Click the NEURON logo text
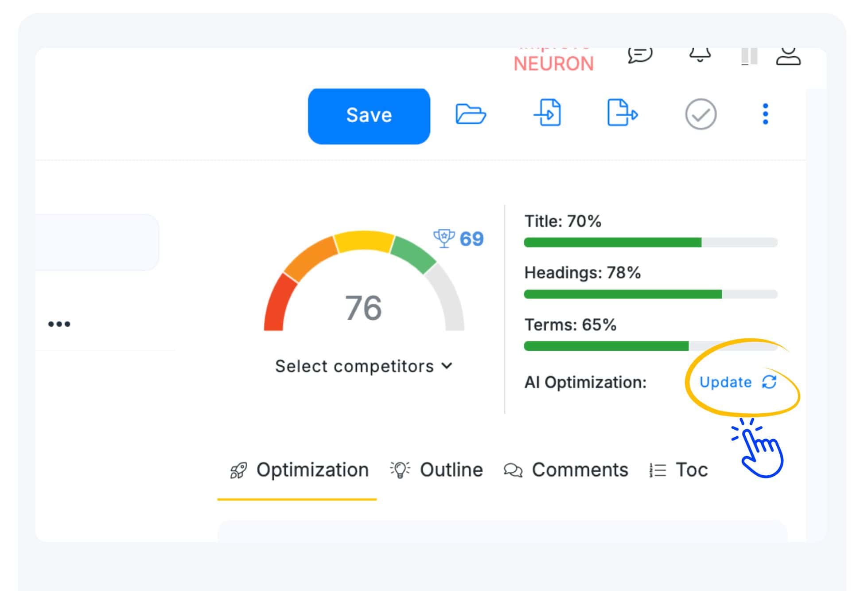The height and width of the screenshot is (591, 864). (x=553, y=64)
